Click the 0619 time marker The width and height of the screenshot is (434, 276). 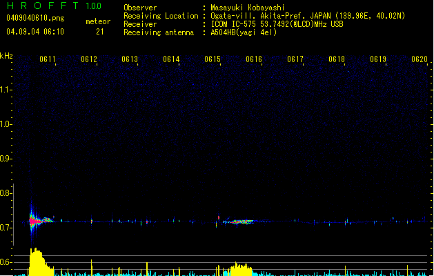click(x=378, y=59)
